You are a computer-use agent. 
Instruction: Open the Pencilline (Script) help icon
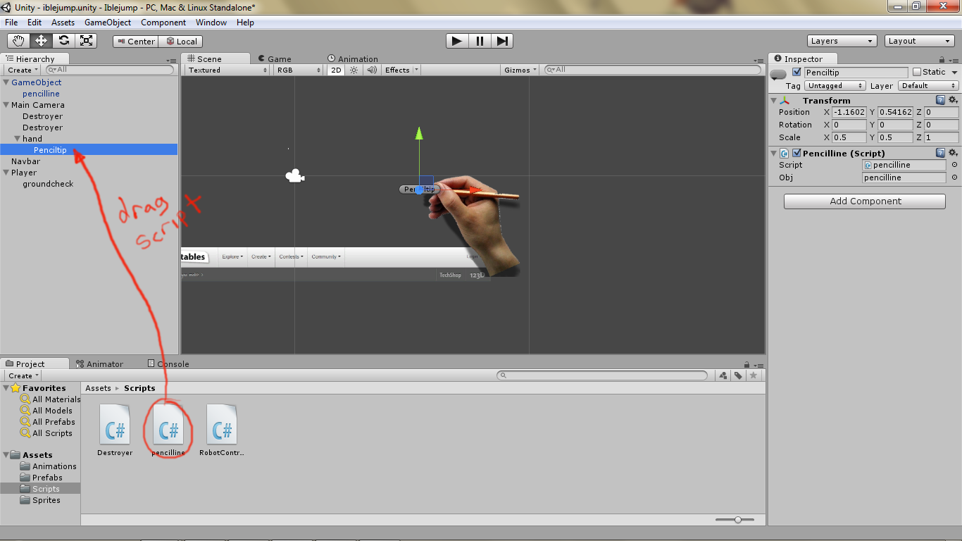[940, 153]
